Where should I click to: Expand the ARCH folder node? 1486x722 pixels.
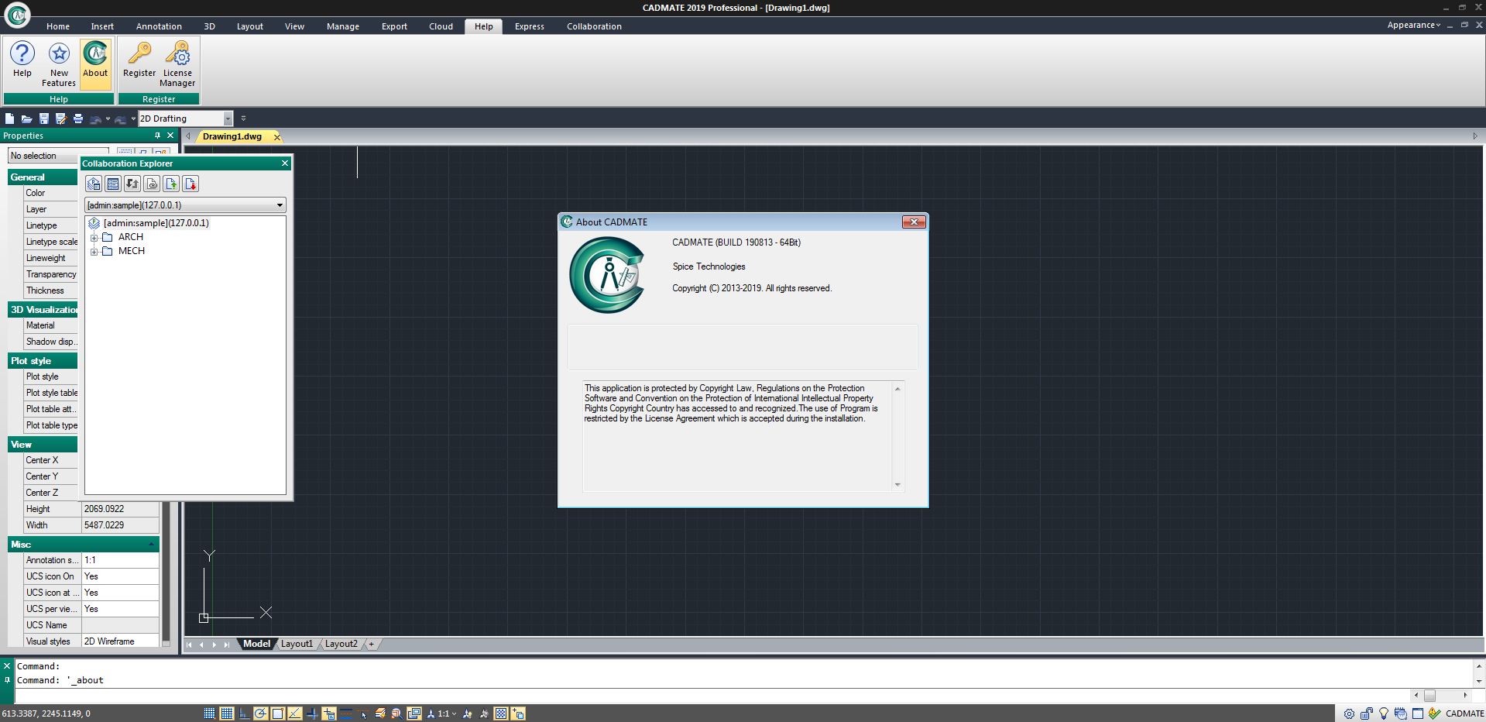click(x=94, y=238)
